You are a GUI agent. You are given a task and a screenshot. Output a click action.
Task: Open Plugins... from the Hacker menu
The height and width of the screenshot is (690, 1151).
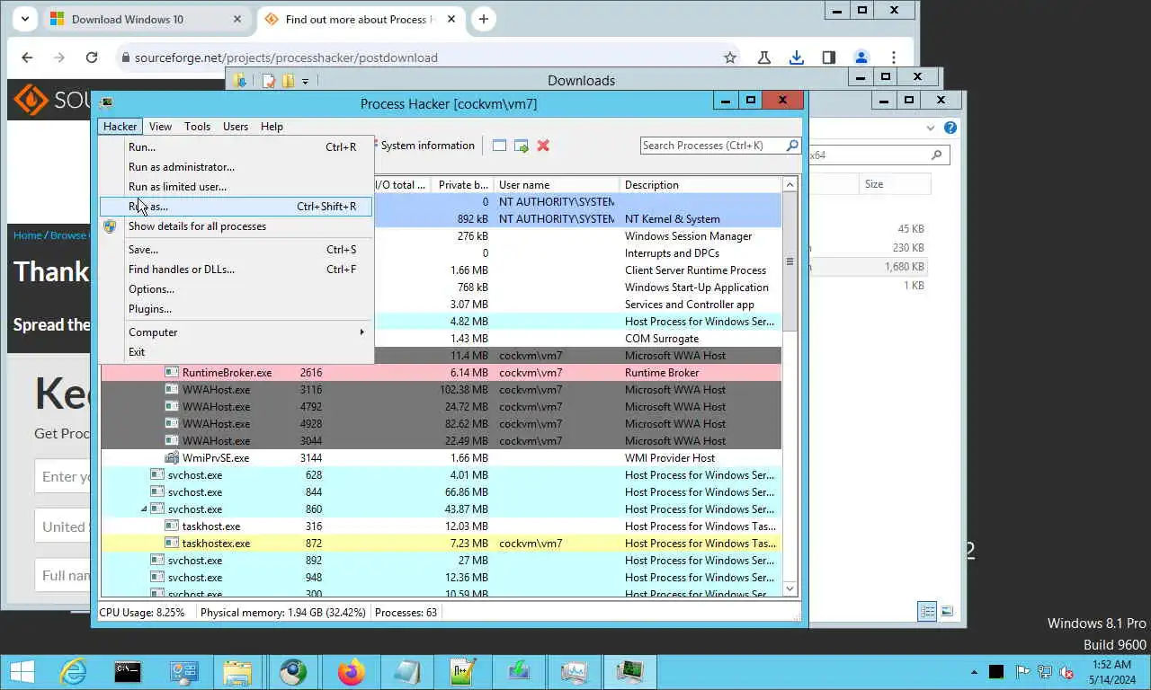[236, 309]
